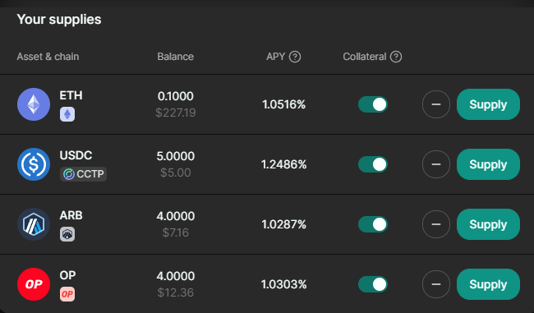Supply more ETH
The image size is (534, 313).
click(x=488, y=104)
